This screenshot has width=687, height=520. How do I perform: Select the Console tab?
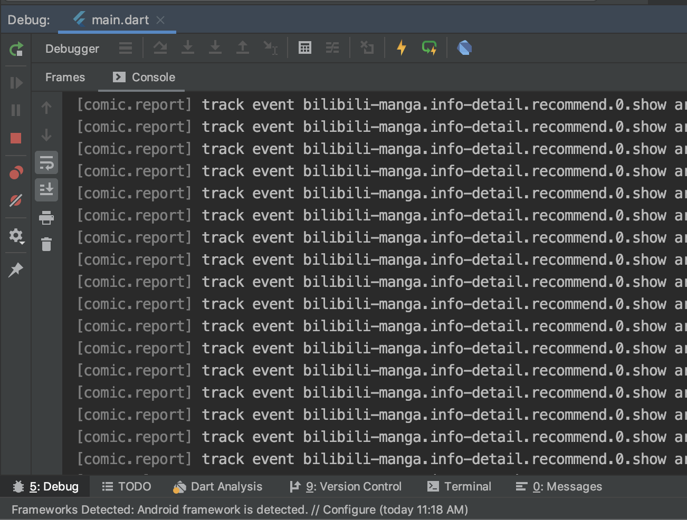click(144, 78)
